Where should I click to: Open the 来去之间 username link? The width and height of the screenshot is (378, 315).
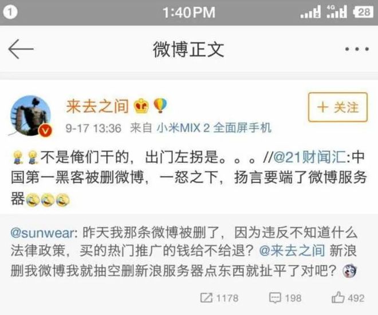97,106
